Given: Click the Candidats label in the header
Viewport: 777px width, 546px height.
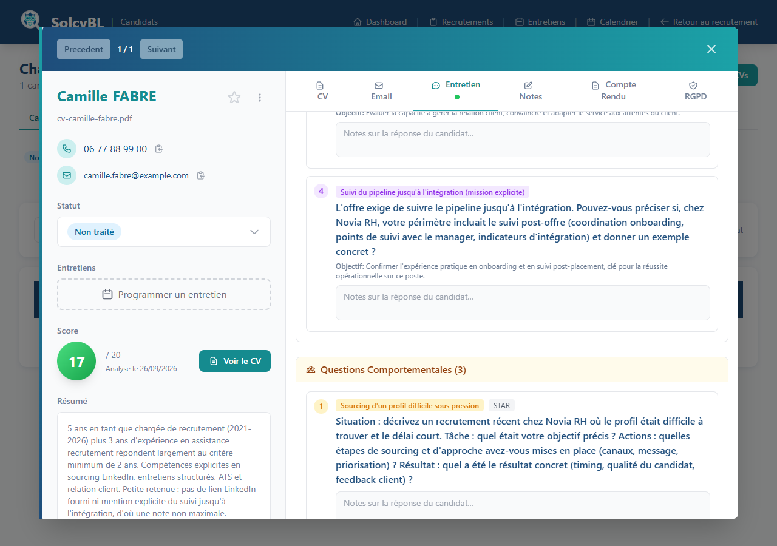Looking at the screenshot, I should tap(139, 22).
